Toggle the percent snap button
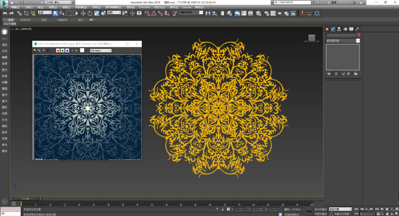The image size is (399, 216). [160, 13]
